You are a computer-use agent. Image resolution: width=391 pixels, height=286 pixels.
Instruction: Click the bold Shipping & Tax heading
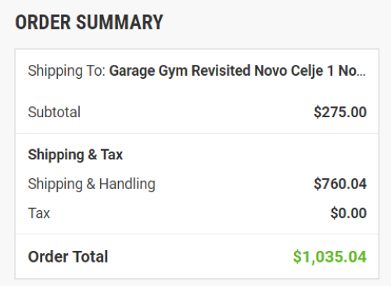(75, 155)
